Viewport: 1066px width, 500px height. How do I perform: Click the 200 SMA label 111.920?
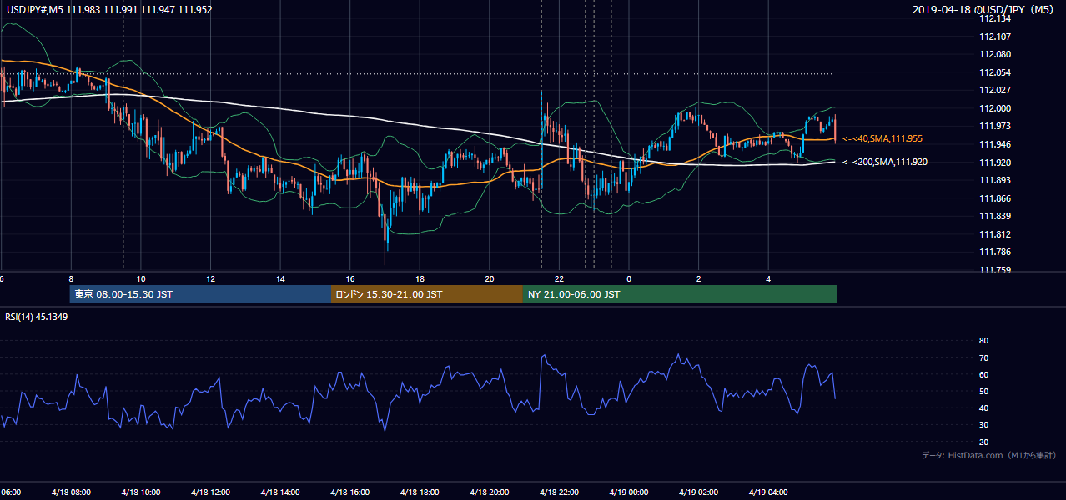(884, 162)
